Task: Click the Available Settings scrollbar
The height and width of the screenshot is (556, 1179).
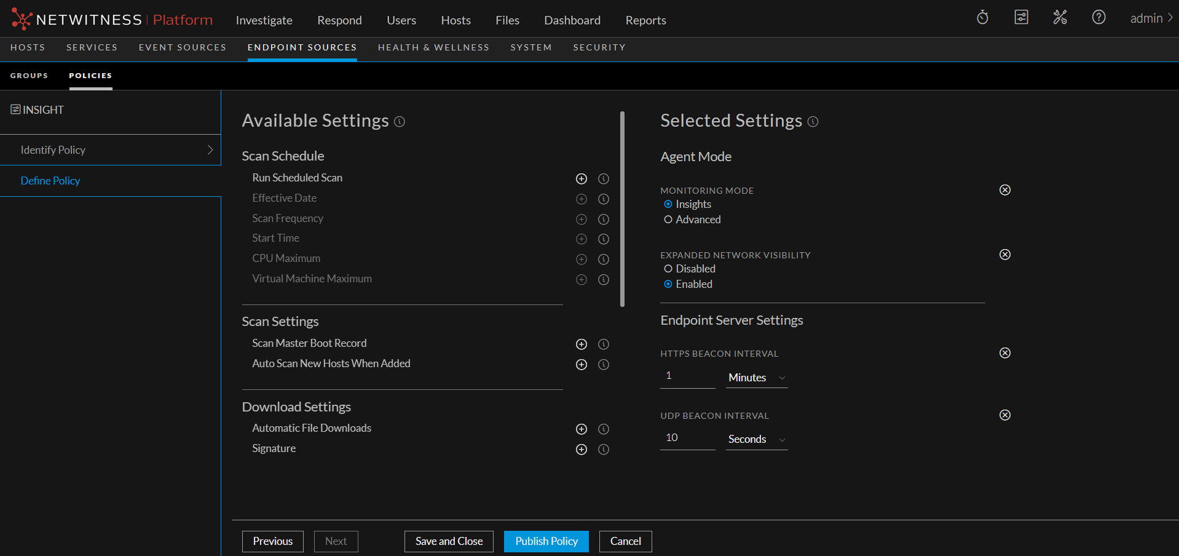Action: point(622,209)
